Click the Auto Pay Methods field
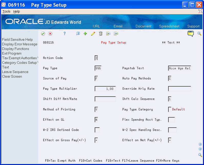The image size is (204, 165). (170, 78)
